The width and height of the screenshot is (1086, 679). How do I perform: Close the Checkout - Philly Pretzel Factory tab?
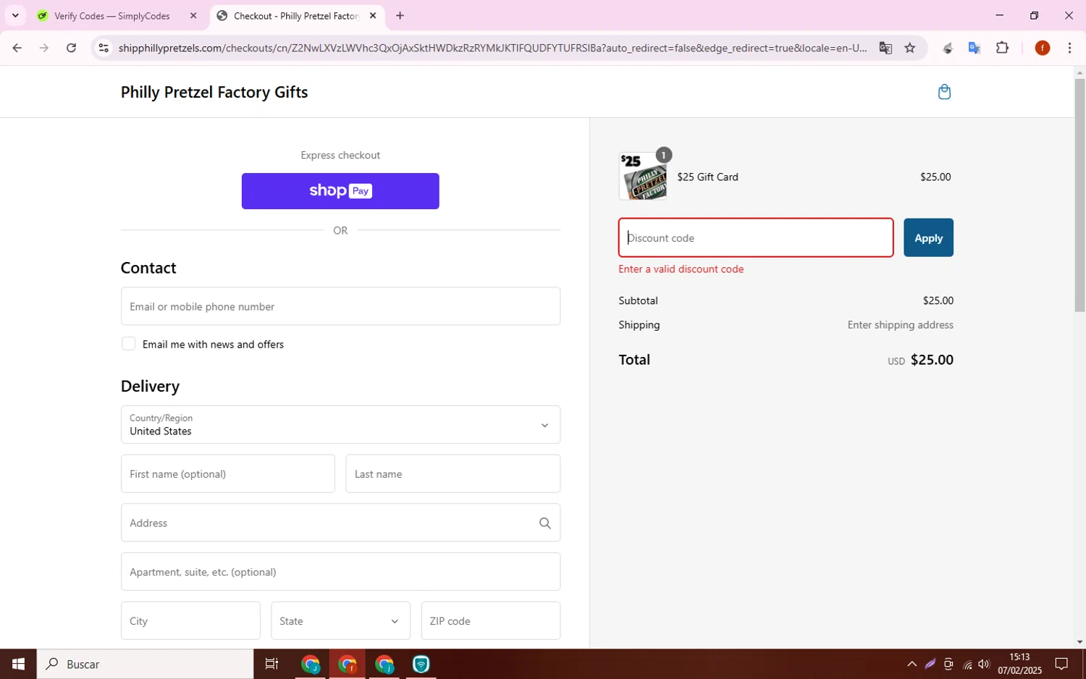[x=373, y=16]
